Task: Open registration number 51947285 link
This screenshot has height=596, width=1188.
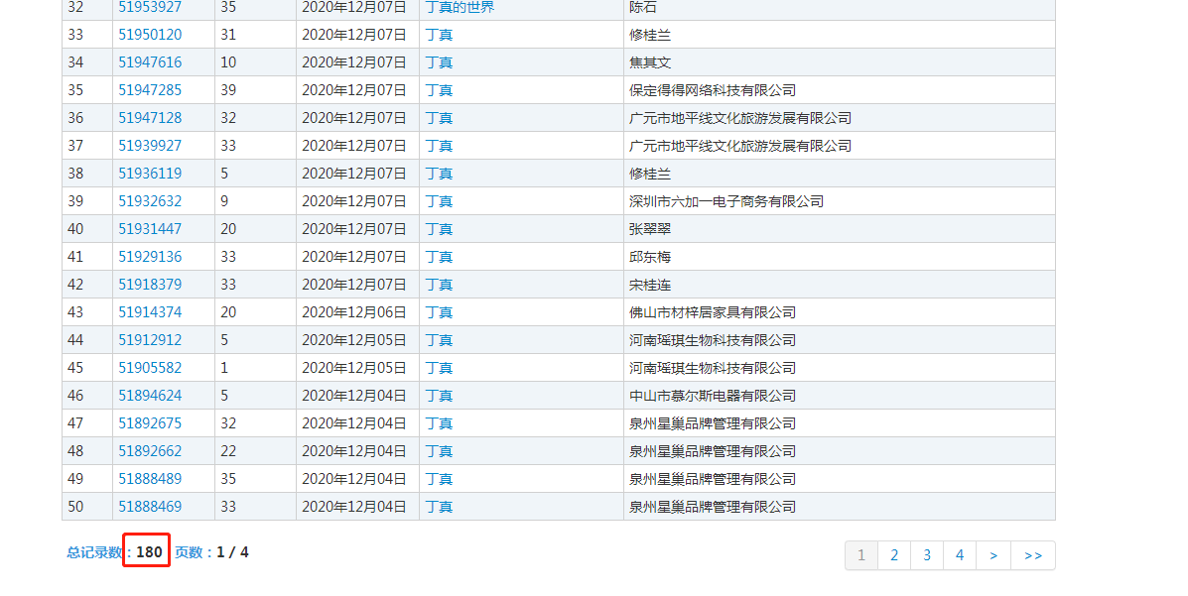Action: (x=150, y=90)
